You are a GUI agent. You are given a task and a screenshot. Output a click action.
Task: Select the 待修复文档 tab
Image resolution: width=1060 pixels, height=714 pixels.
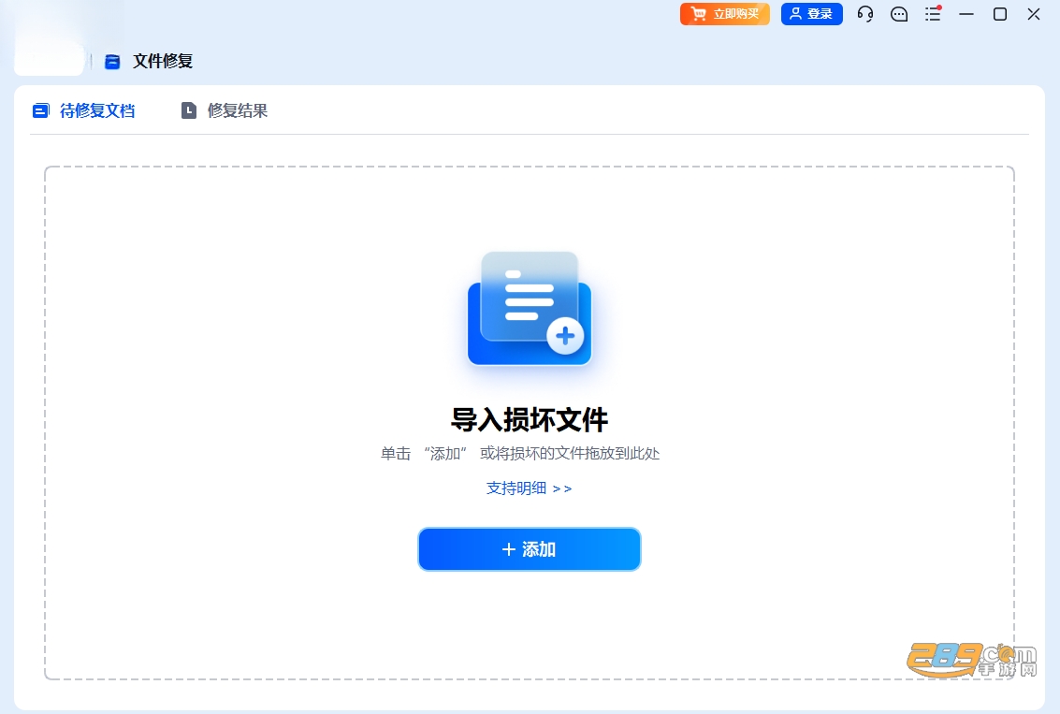(84, 110)
